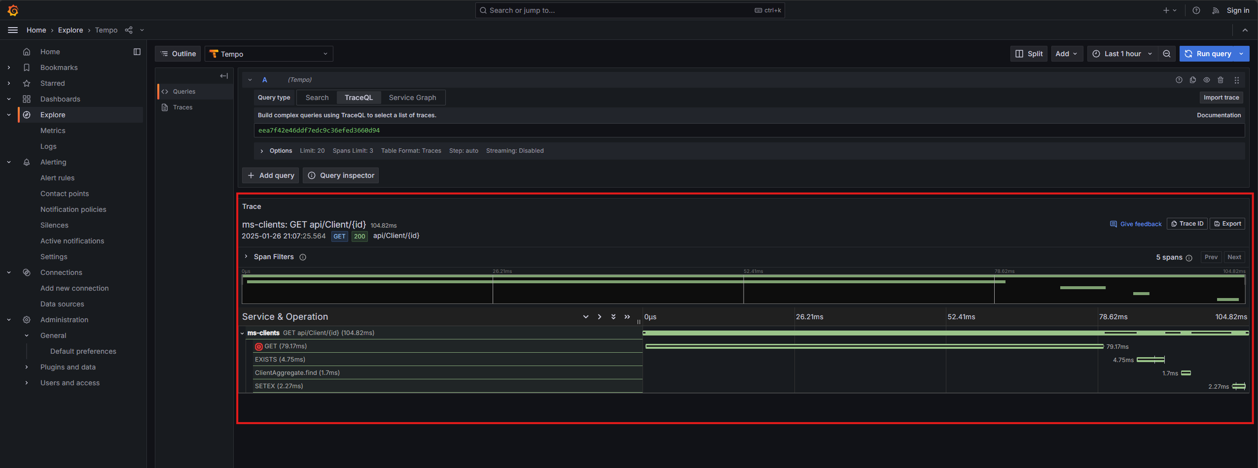Screen dimensions: 1258x468
Task: Open Metrics under Explore
Action: (53, 131)
